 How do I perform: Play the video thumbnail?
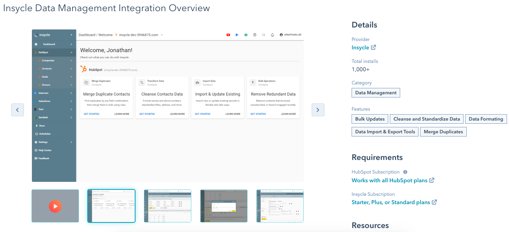point(55,206)
